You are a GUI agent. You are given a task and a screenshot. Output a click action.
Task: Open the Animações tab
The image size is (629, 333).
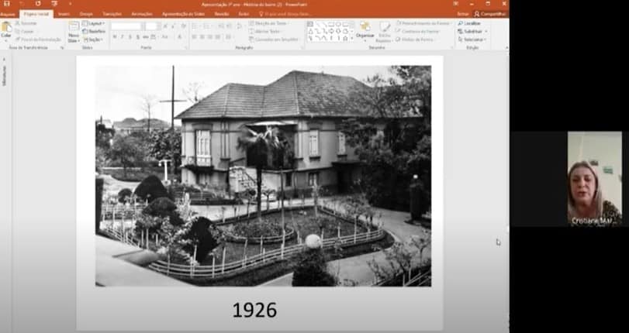[x=142, y=14]
